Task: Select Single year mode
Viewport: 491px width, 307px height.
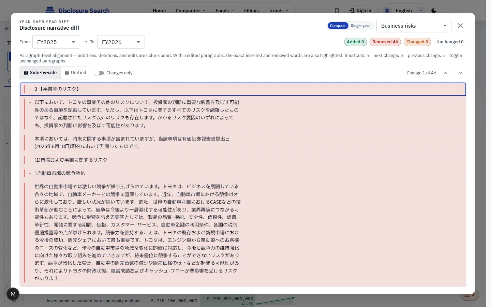Action: (360, 26)
